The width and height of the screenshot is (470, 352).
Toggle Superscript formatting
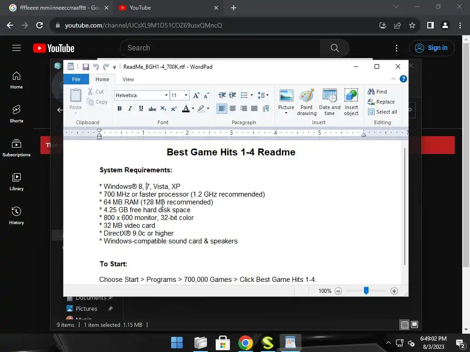[173, 108]
